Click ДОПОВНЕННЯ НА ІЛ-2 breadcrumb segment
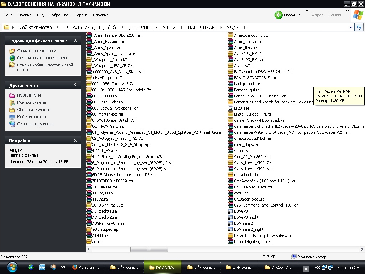Image resolution: width=365 pixels, height=274 pixels. click(x=152, y=27)
